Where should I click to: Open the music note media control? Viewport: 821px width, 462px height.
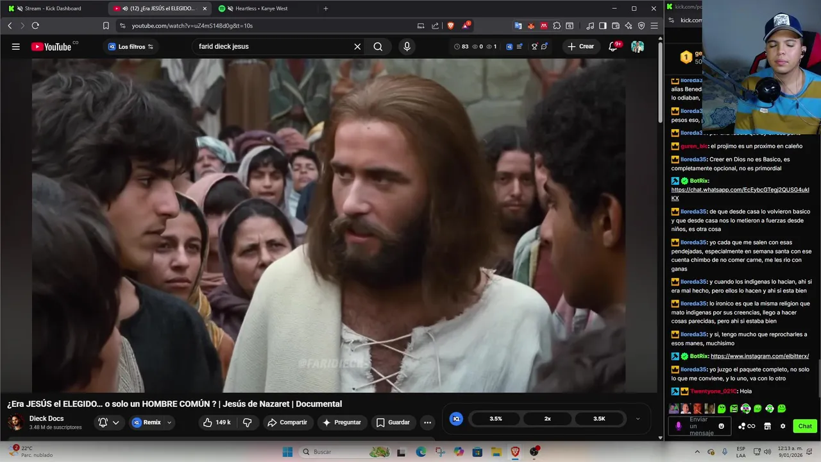[x=590, y=26]
